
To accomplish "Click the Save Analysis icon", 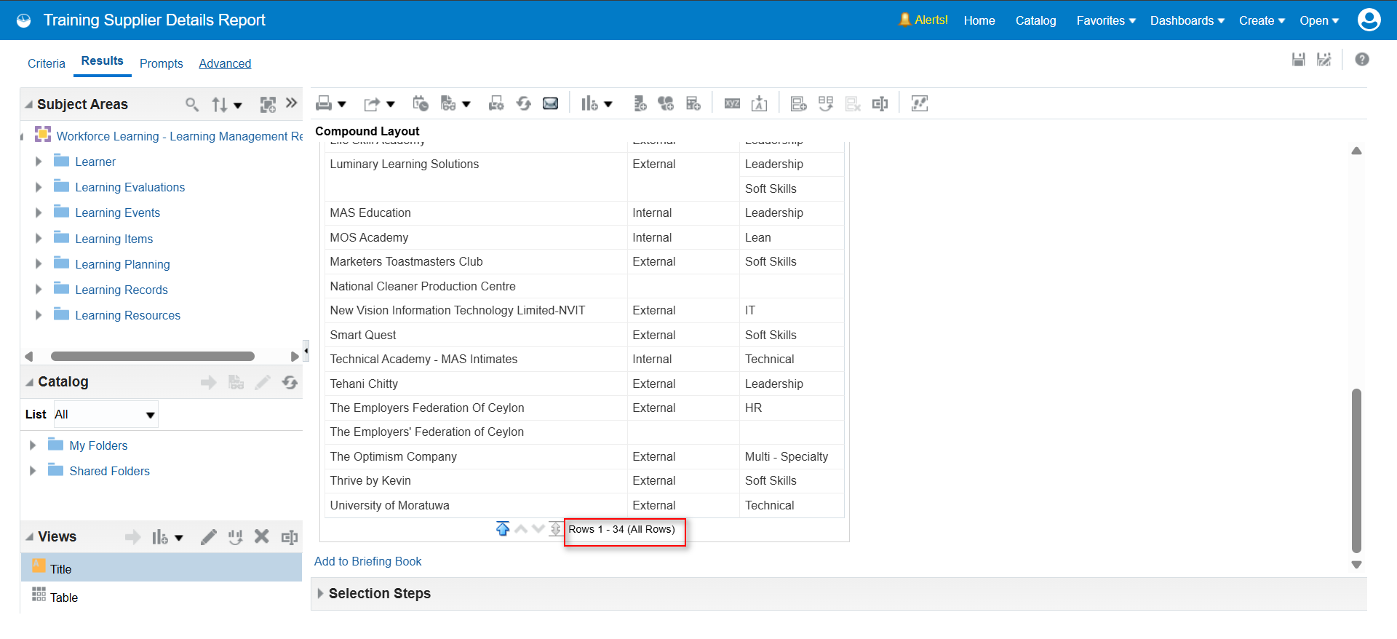I will click(1298, 60).
